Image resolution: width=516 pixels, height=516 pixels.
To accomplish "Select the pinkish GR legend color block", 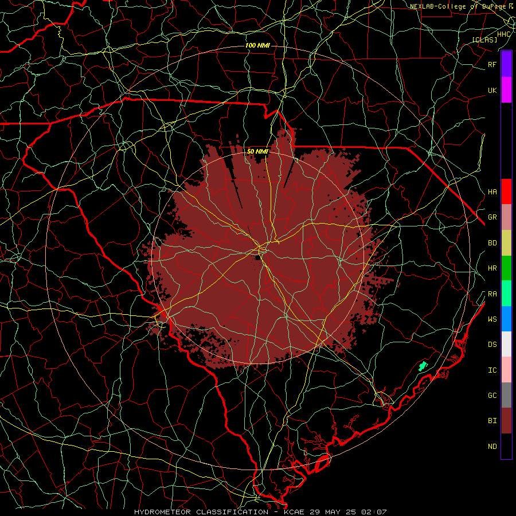I will (506, 217).
